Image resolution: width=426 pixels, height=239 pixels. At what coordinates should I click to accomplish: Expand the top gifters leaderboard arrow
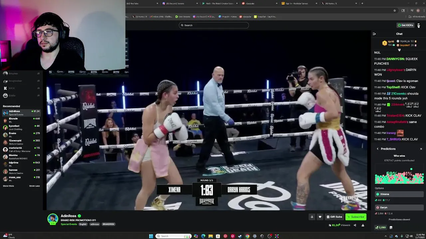click(x=399, y=50)
